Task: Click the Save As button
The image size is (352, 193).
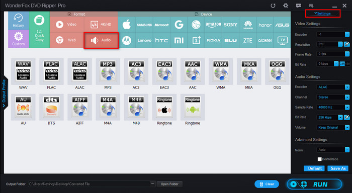Action: coord(338,168)
